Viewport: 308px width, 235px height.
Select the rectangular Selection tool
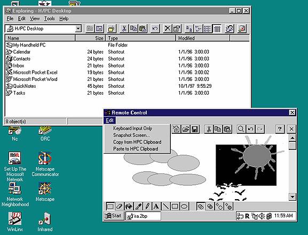pos(110,207)
